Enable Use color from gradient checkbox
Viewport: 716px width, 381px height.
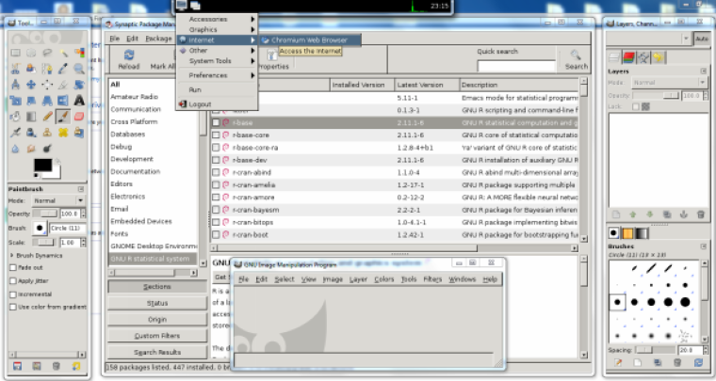pyautogui.click(x=13, y=308)
